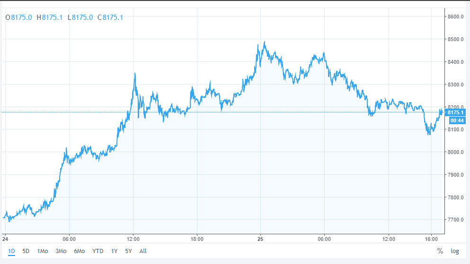Click the 16:00 time axis label
Viewport: 470px width, 264px height.
431,239
